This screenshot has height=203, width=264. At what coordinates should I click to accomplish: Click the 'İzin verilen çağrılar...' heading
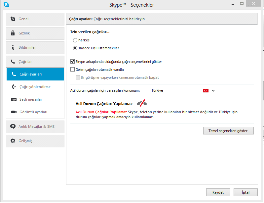tap(90, 32)
